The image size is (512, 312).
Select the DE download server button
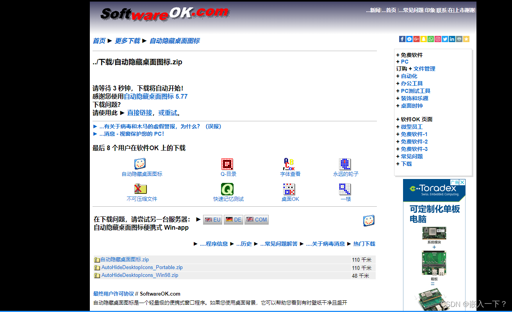[233, 220]
